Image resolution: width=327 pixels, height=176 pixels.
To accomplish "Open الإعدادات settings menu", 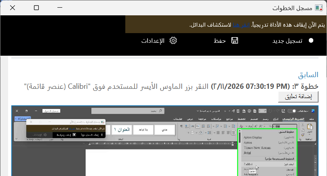I will coord(153,40).
